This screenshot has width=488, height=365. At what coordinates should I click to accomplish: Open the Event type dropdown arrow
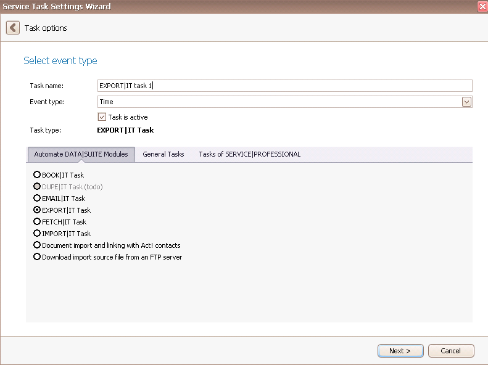[x=466, y=102]
